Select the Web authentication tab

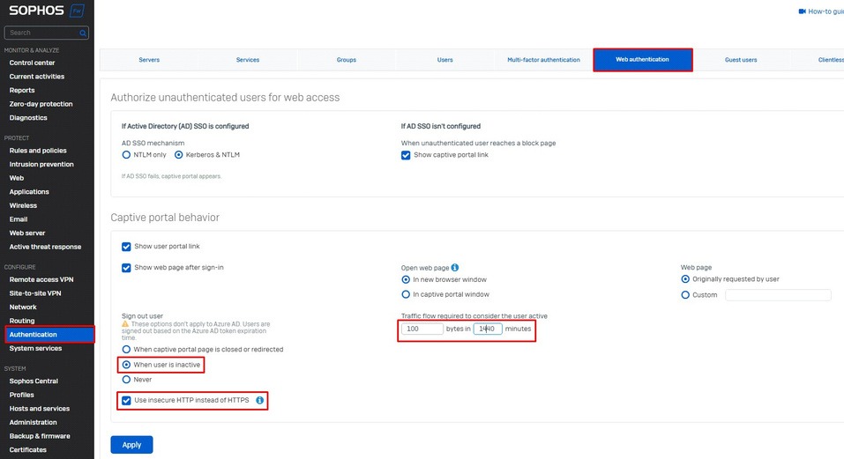tap(643, 60)
